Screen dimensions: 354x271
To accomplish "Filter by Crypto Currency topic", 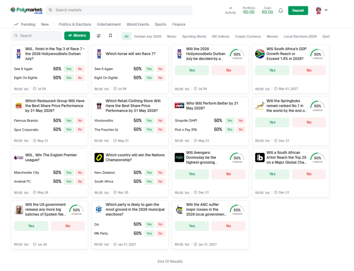I will pos(248,36).
